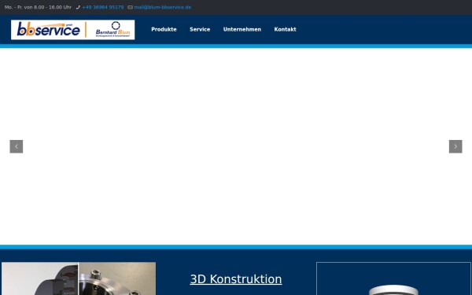Viewport: 472px width, 295px height.
Task: Open the white cylinder product image
Action: pyautogui.click(x=394, y=278)
